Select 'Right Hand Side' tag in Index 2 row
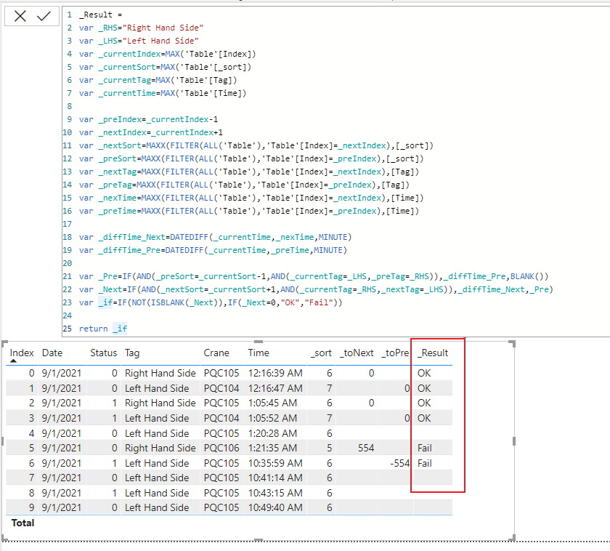 coord(160,403)
